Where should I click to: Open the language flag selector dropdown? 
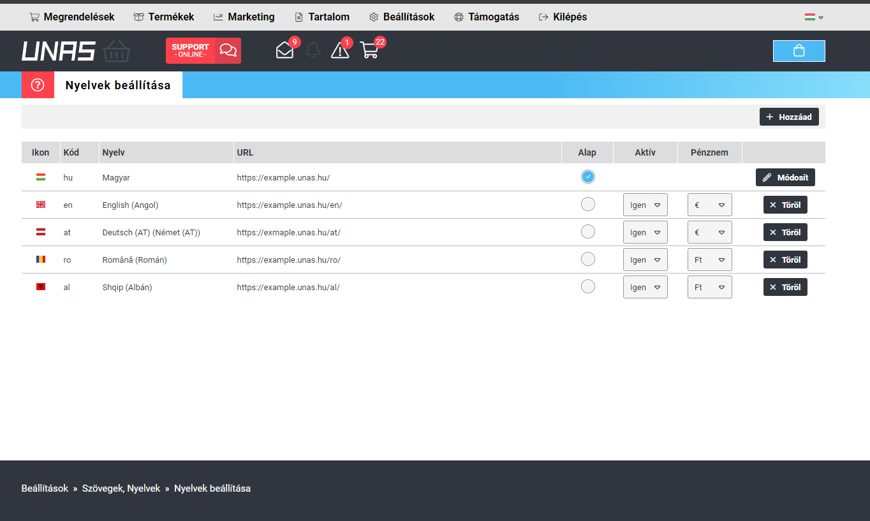click(813, 17)
